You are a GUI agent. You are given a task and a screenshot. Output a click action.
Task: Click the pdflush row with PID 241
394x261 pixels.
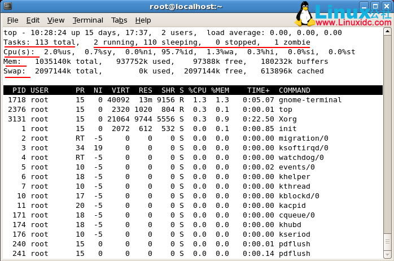[x=193, y=254]
